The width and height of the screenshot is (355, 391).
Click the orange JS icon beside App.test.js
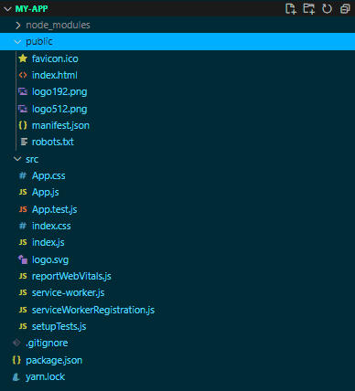pos(23,209)
